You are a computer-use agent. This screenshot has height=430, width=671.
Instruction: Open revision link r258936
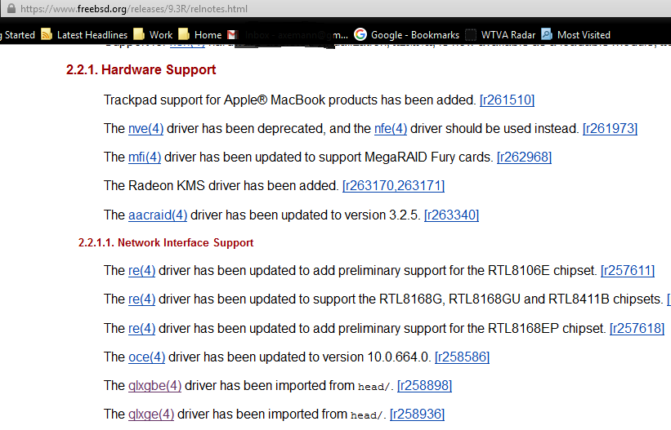pyautogui.click(x=418, y=414)
